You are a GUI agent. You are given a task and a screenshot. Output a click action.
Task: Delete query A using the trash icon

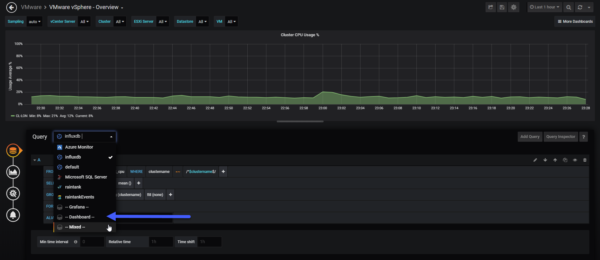(x=585, y=160)
